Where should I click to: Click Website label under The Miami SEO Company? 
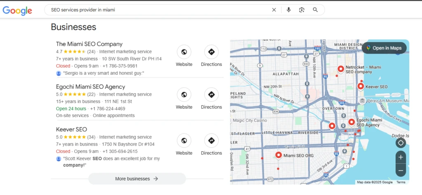click(x=184, y=64)
